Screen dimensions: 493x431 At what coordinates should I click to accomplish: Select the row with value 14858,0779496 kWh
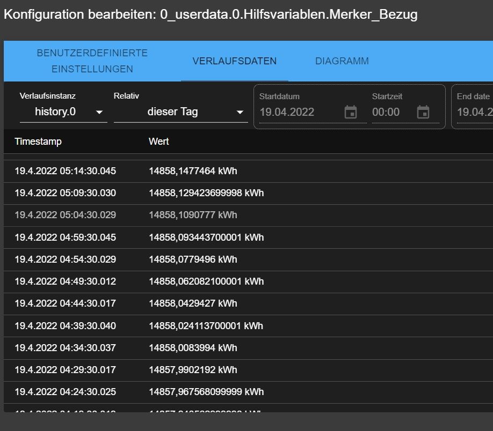pos(193,259)
